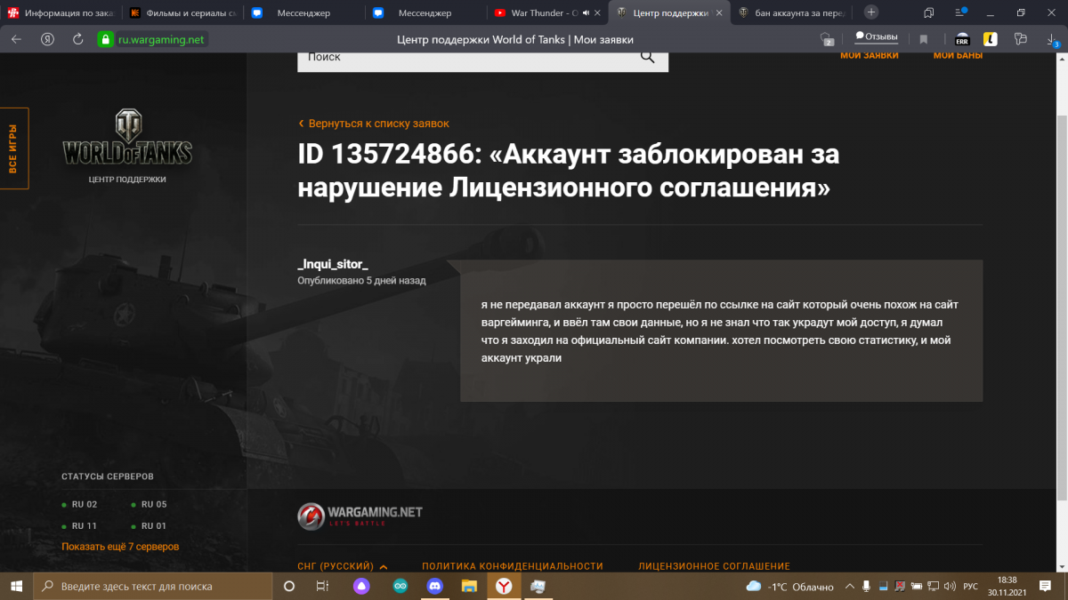
Task: Open the Yandex home button in toolbar
Action: point(46,39)
